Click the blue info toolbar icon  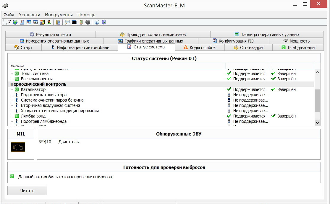pyautogui.click(x=97, y=22)
